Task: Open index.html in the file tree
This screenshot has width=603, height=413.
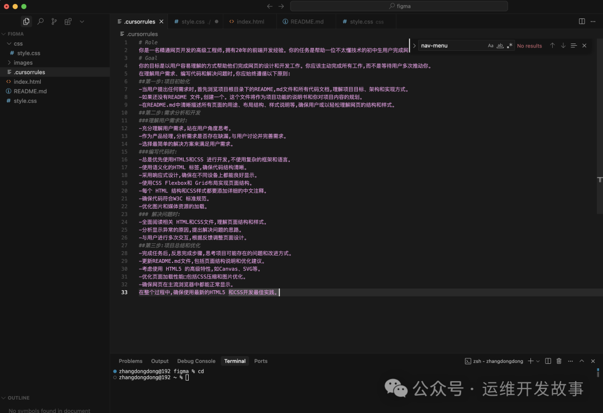Action: pyautogui.click(x=27, y=81)
